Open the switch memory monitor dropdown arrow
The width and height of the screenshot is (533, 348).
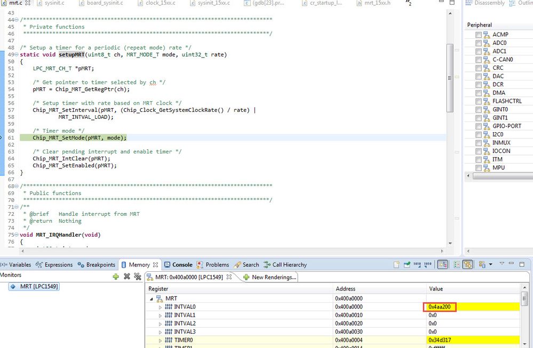pos(490,264)
